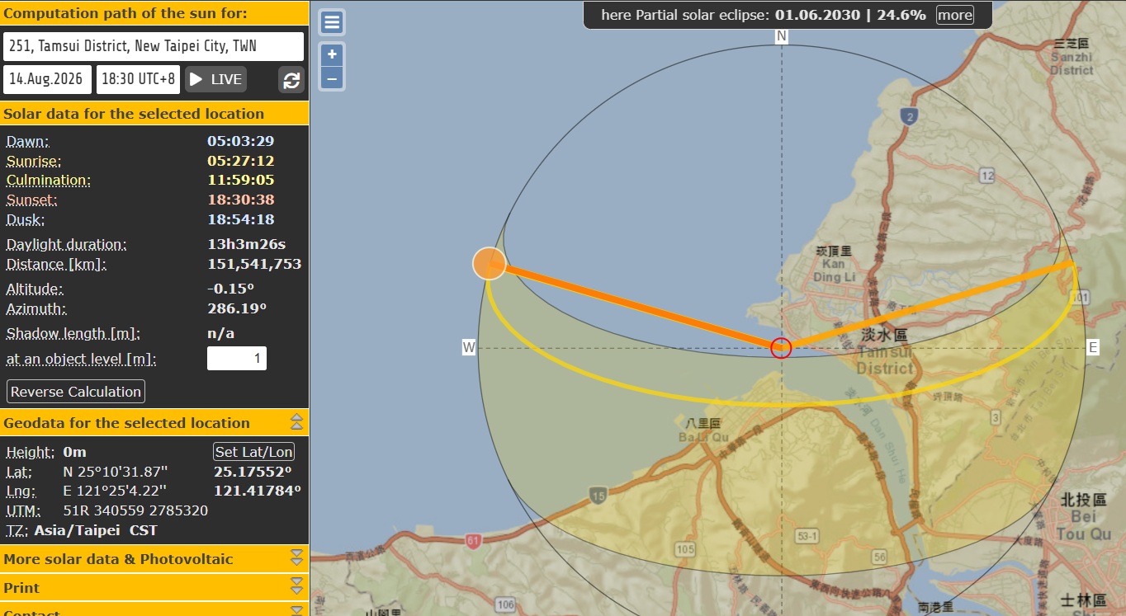Select the dawn time 05:03:29

pyautogui.click(x=241, y=141)
